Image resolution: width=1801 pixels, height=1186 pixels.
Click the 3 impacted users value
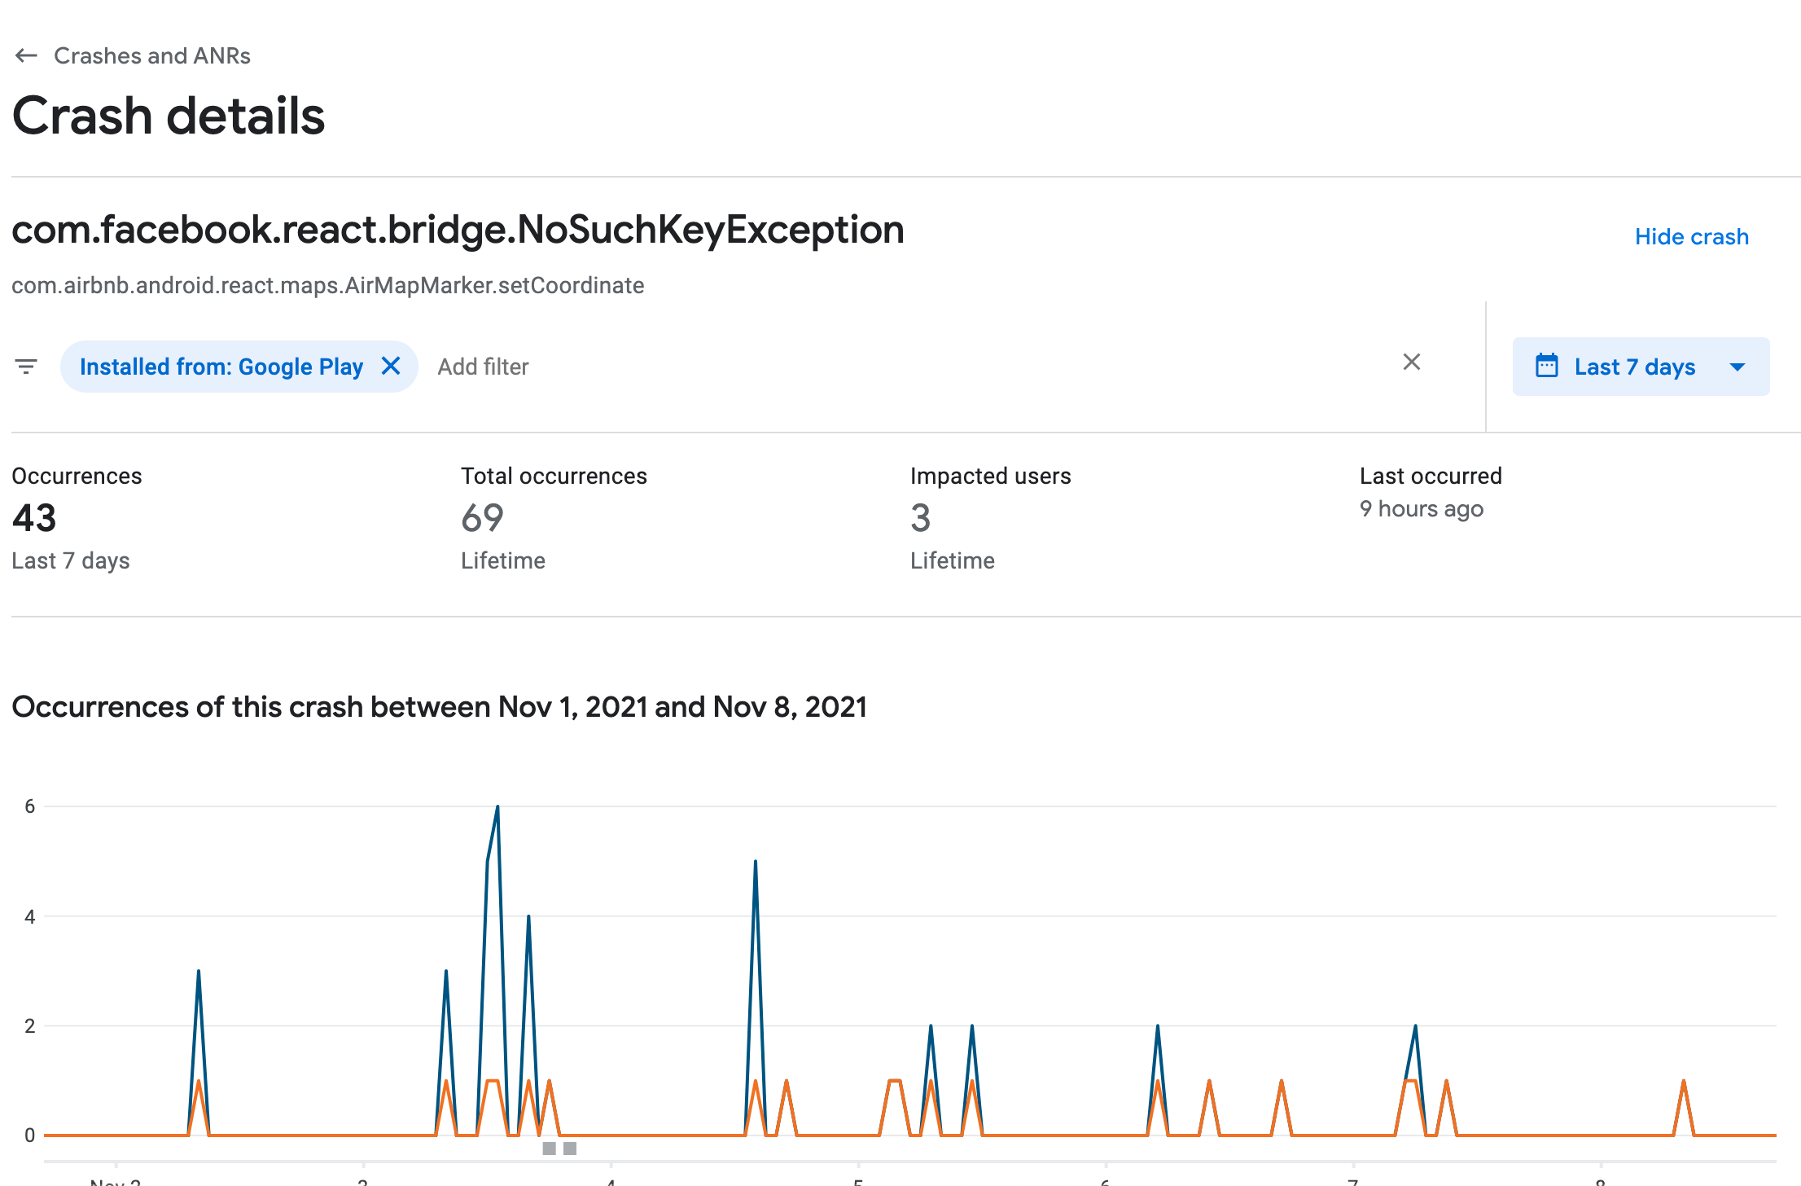[x=918, y=519]
